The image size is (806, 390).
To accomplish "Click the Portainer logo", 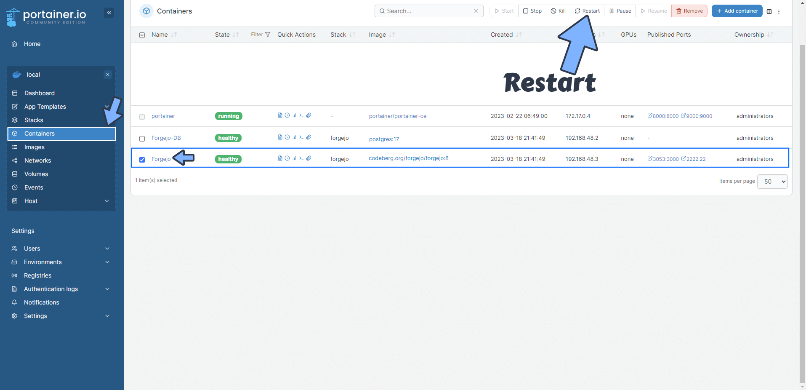I will 46,17.
